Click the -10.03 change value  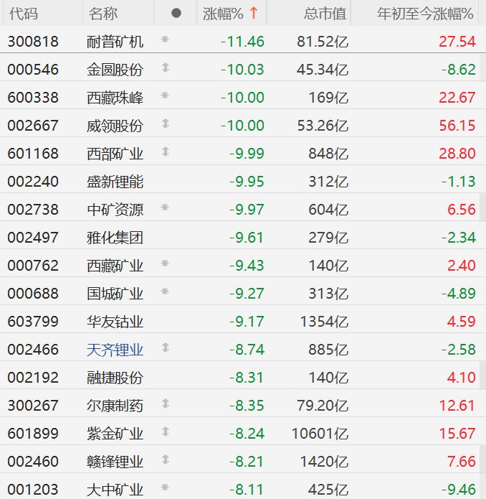[242, 70]
